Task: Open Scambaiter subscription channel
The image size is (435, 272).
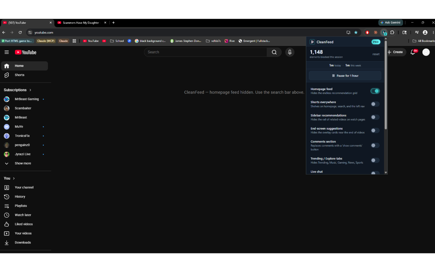Action: [x=24, y=108]
